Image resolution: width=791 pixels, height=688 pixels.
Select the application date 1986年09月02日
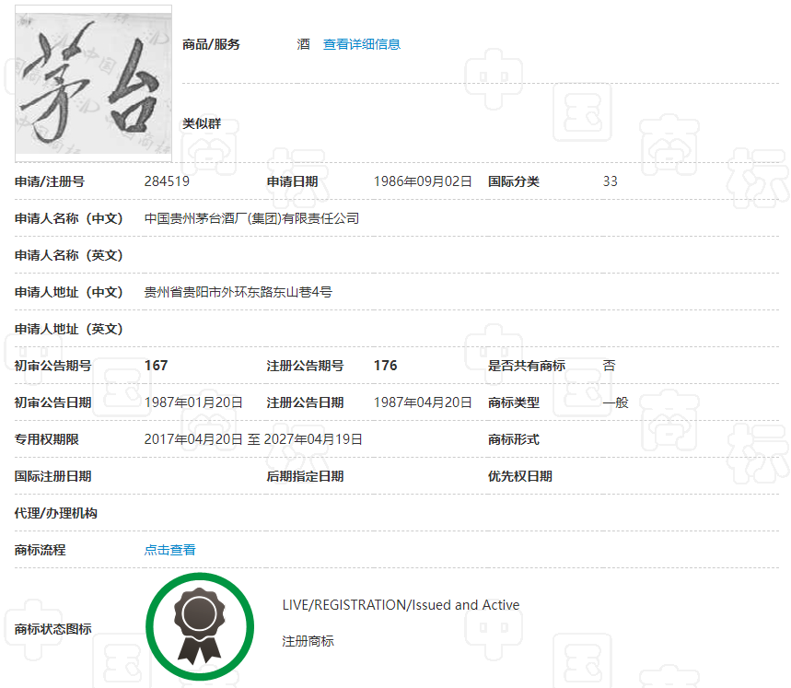click(x=423, y=181)
